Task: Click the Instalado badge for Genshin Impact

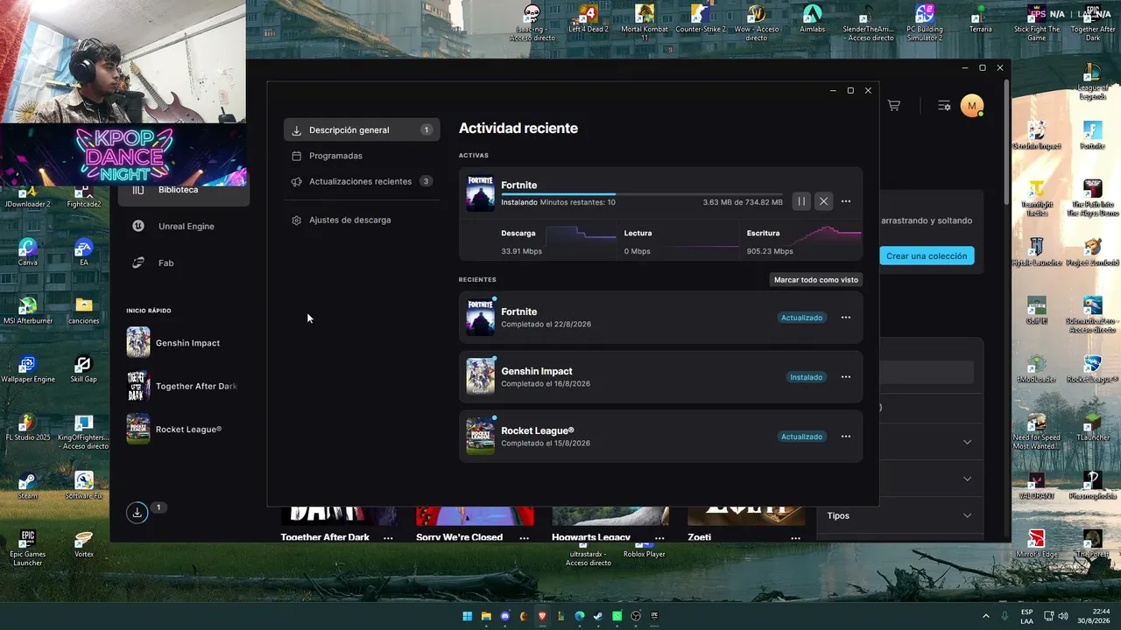Action: [x=807, y=377]
